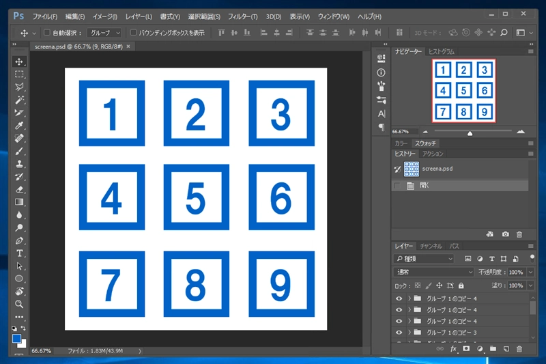The width and height of the screenshot is (546, 364).
Task: Open the 塗り fill dropdown arrow
Action: (x=531, y=285)
